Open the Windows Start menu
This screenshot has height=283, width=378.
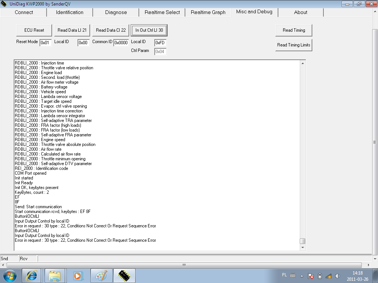click(x=10, y=276)
